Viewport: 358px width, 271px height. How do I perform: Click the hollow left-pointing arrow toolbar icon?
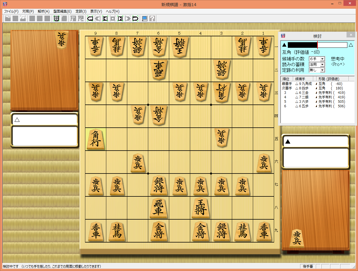(x=90, y=19)
